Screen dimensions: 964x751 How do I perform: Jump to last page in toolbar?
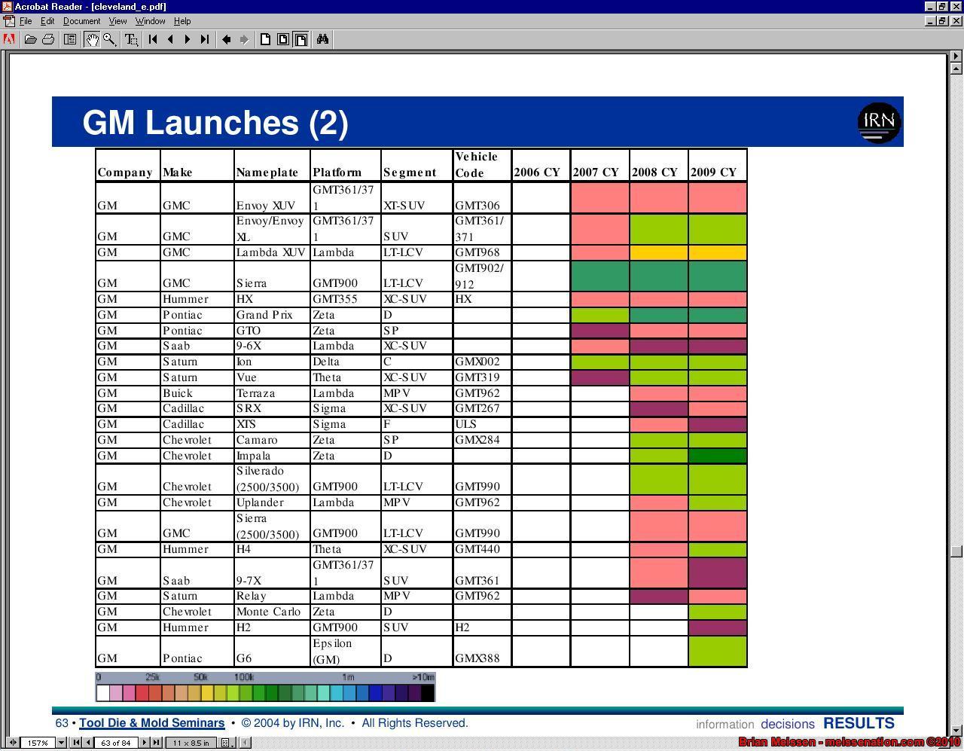coord(205,40)
